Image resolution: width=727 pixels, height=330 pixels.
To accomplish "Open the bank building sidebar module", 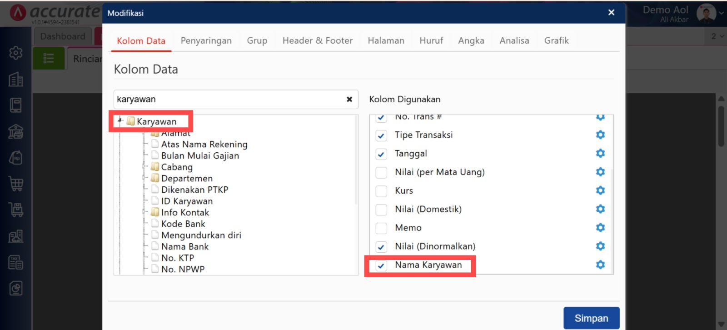I will click(16, 131).
